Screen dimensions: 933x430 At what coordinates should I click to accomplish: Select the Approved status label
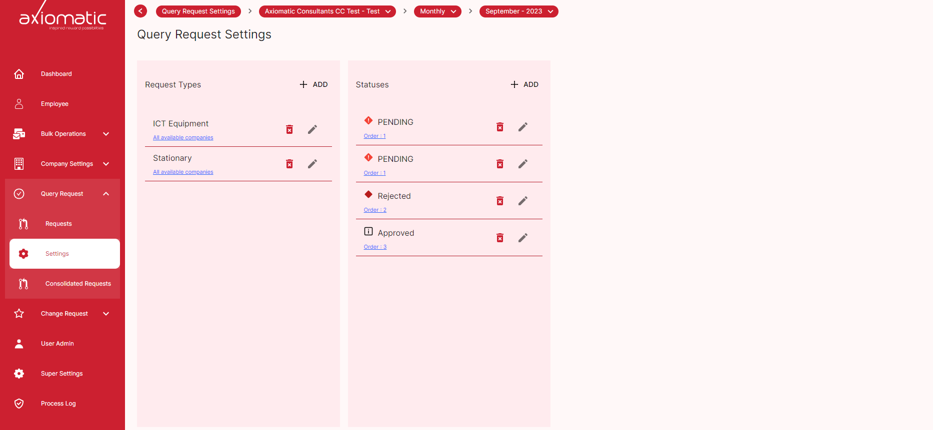[395, 233]
